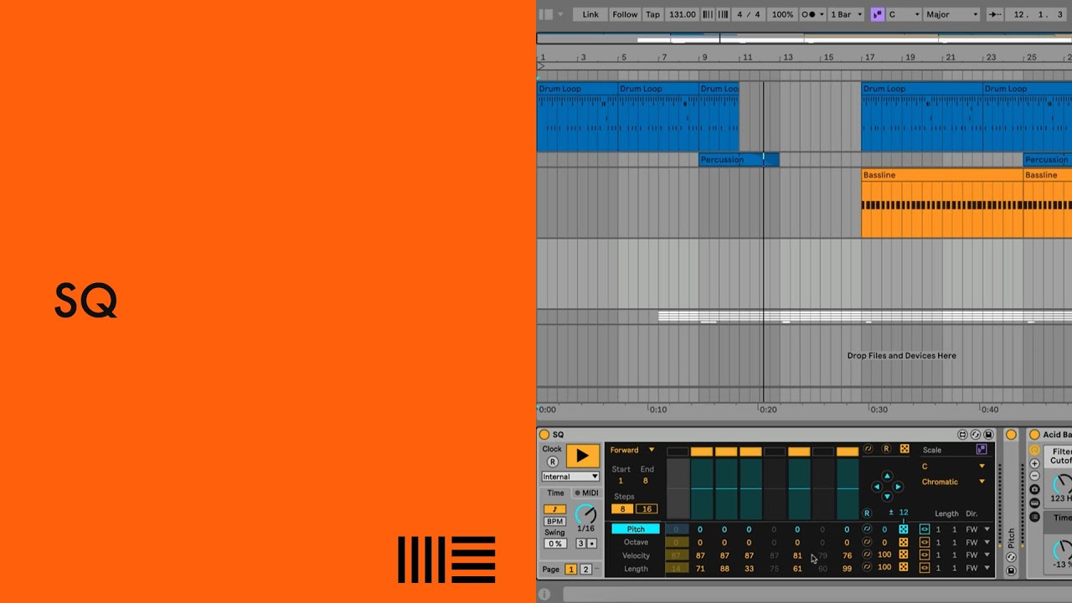Open the Forward direction dropdown
This screenshot has width=1072, height=603.
pos(632,450)
